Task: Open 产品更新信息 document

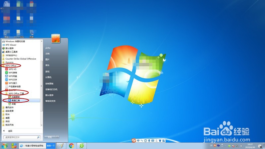Action: [13, 86]
